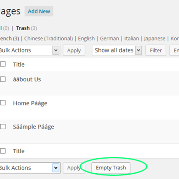Screen dimensions: 179x179
Task: Sort by the top Title column header
Action: pos(19,64)
